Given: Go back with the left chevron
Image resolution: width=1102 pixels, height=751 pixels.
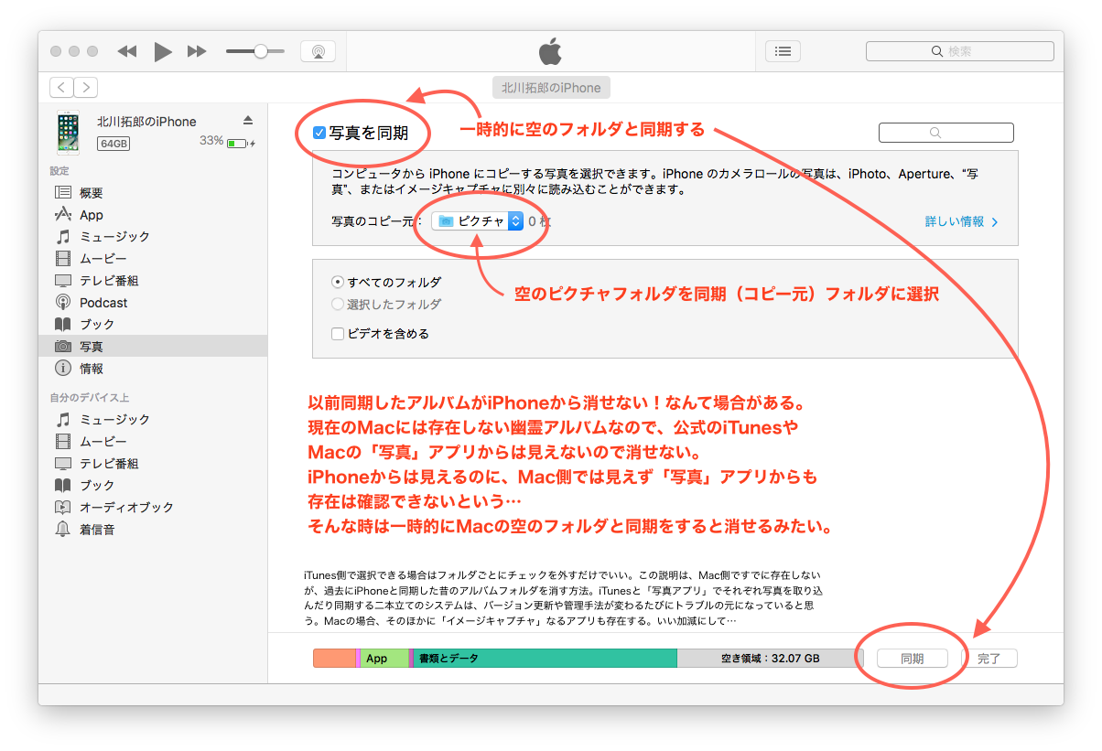Looking at the screenshot, I should [x=61, y=88].
